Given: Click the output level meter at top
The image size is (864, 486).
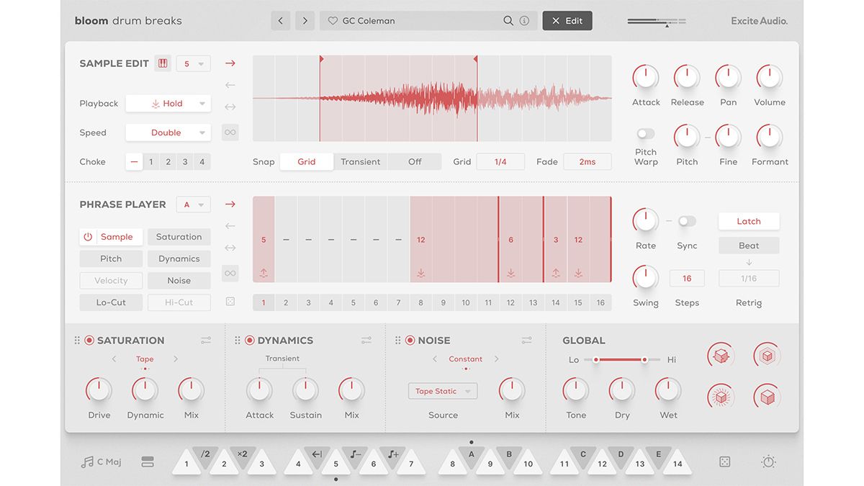Looking at the screenshot, I should click(x=657, y=22).
